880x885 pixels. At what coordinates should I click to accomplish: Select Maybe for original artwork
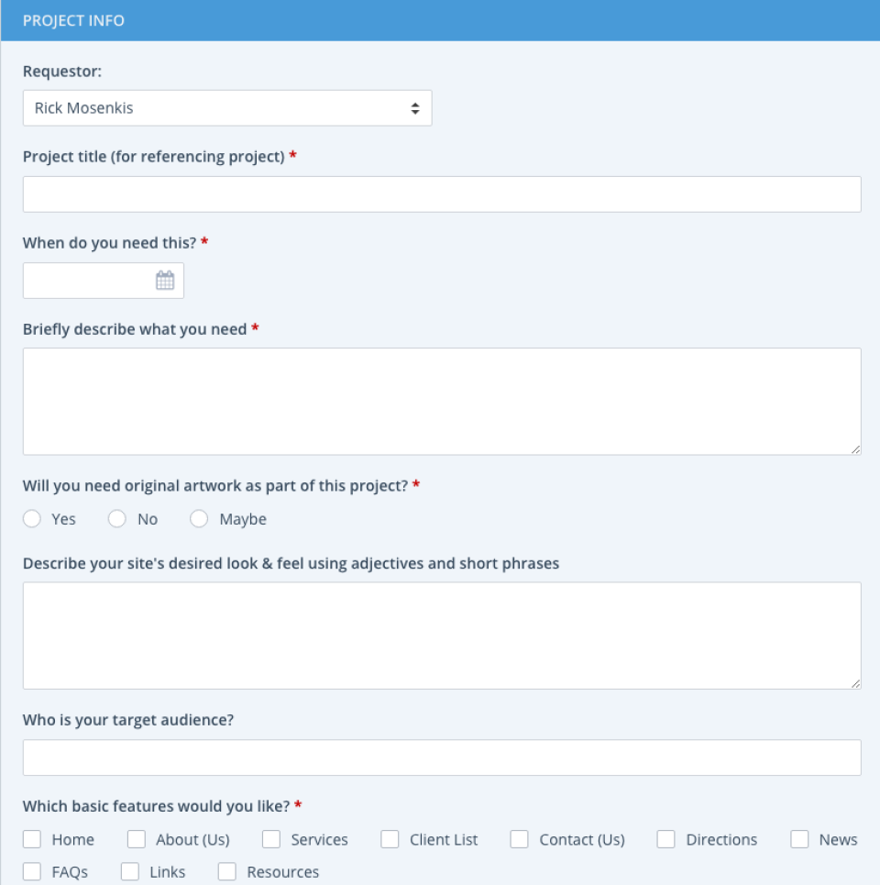pyautogui.click(x=199, y=519)
